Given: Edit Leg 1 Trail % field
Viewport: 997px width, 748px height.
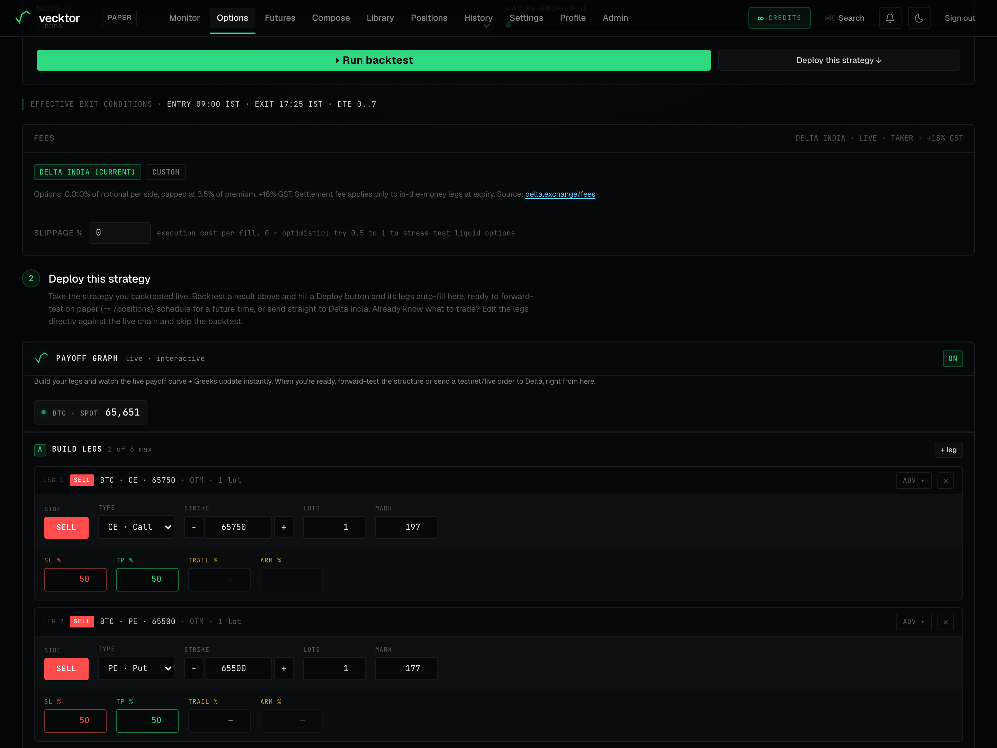Looking at the screenshot, I should [x=219, y=579].
